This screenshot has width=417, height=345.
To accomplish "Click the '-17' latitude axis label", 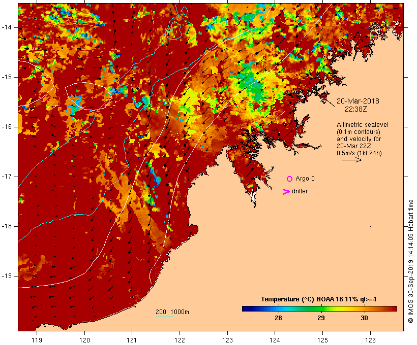I will [x=7, y=177].
